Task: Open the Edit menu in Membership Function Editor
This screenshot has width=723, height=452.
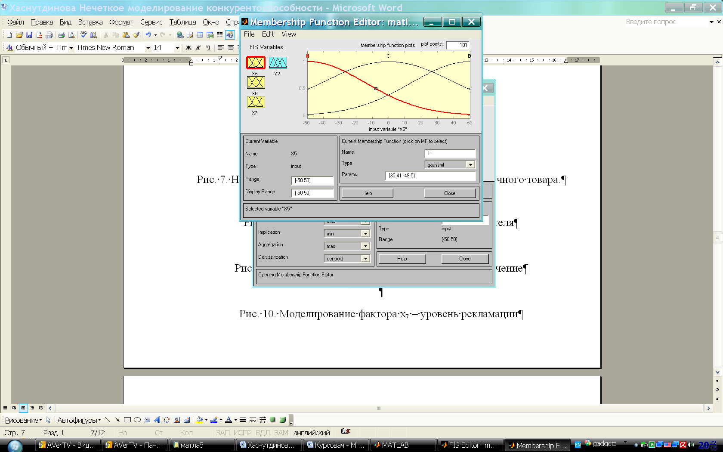Action: (x=268, y=34)
